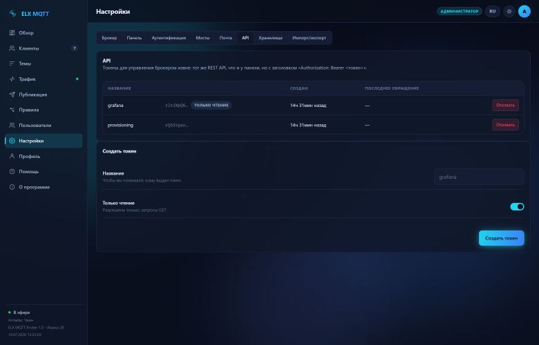Image resolution: width=539 pixels, height=345 pixels.
Task: Switch language with the RU button
Action: tap(493, 11)
